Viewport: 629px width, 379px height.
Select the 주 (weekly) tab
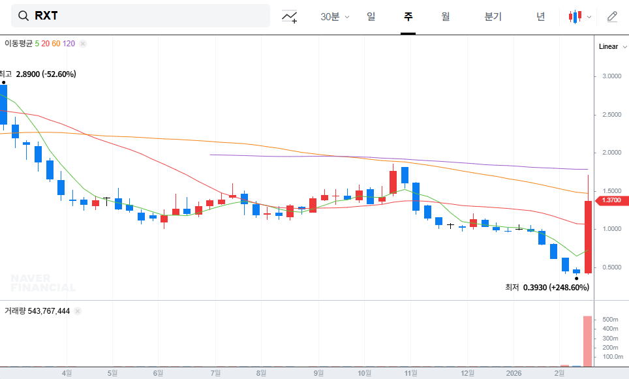(x=408, y=16)
